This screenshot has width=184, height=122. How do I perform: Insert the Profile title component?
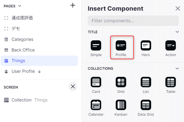[x=121, y=46]
